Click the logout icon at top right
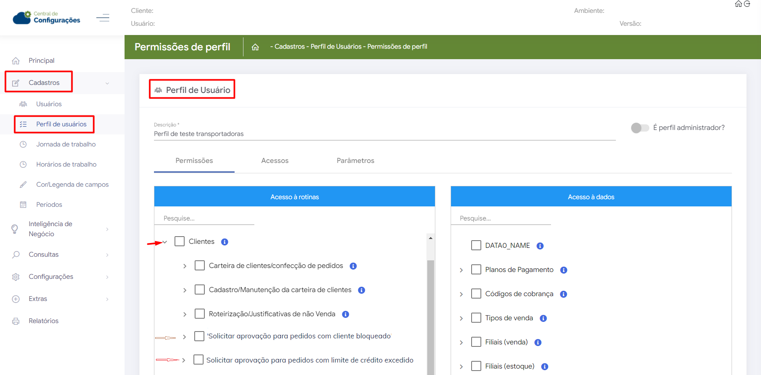 (x=747, y=4)
